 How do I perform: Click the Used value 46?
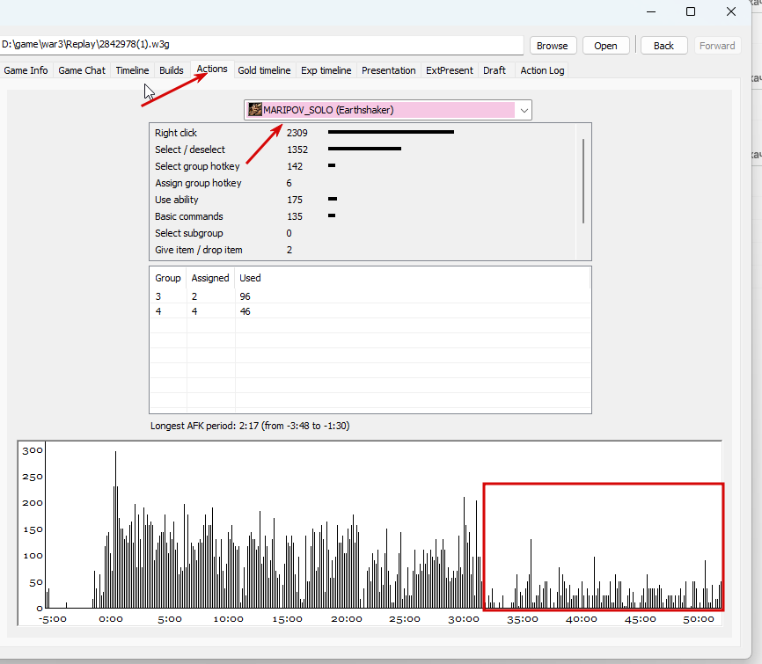[x=245, y=311]
